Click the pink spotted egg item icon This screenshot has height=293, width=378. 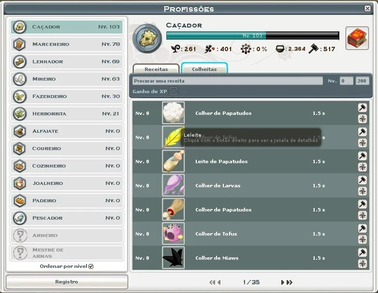(x=174, y=234)
